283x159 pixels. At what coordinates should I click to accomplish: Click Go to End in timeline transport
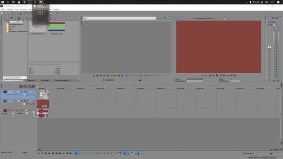[x=64, y=153]
